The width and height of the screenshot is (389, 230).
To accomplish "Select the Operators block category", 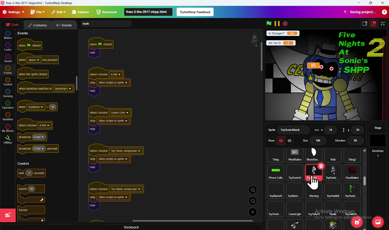I will tap(8, 105).
